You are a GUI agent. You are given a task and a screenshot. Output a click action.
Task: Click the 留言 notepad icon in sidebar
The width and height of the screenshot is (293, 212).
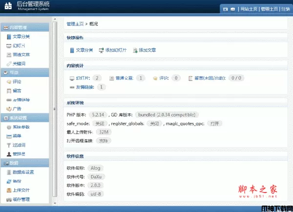tap(9, 91)
